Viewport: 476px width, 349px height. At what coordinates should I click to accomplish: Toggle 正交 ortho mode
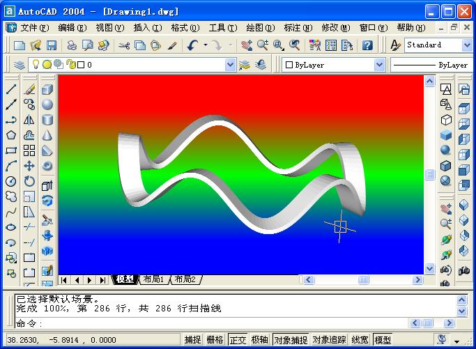click(x=238, y=339)
